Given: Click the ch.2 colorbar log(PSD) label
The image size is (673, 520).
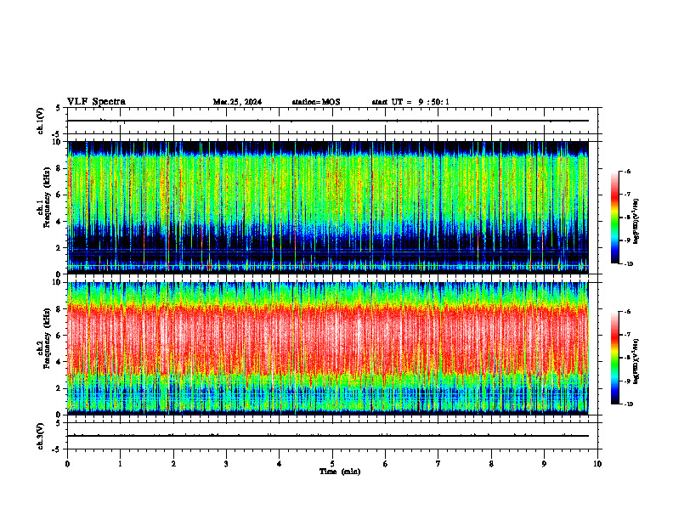Looking at the screenshot, I should click(636, 361).
